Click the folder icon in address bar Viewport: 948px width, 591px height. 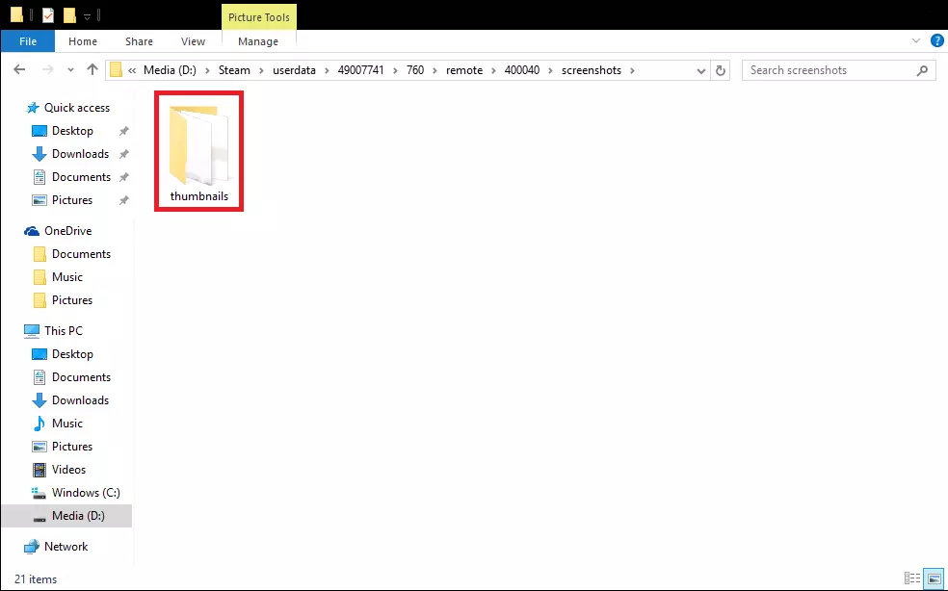(116, 70)
